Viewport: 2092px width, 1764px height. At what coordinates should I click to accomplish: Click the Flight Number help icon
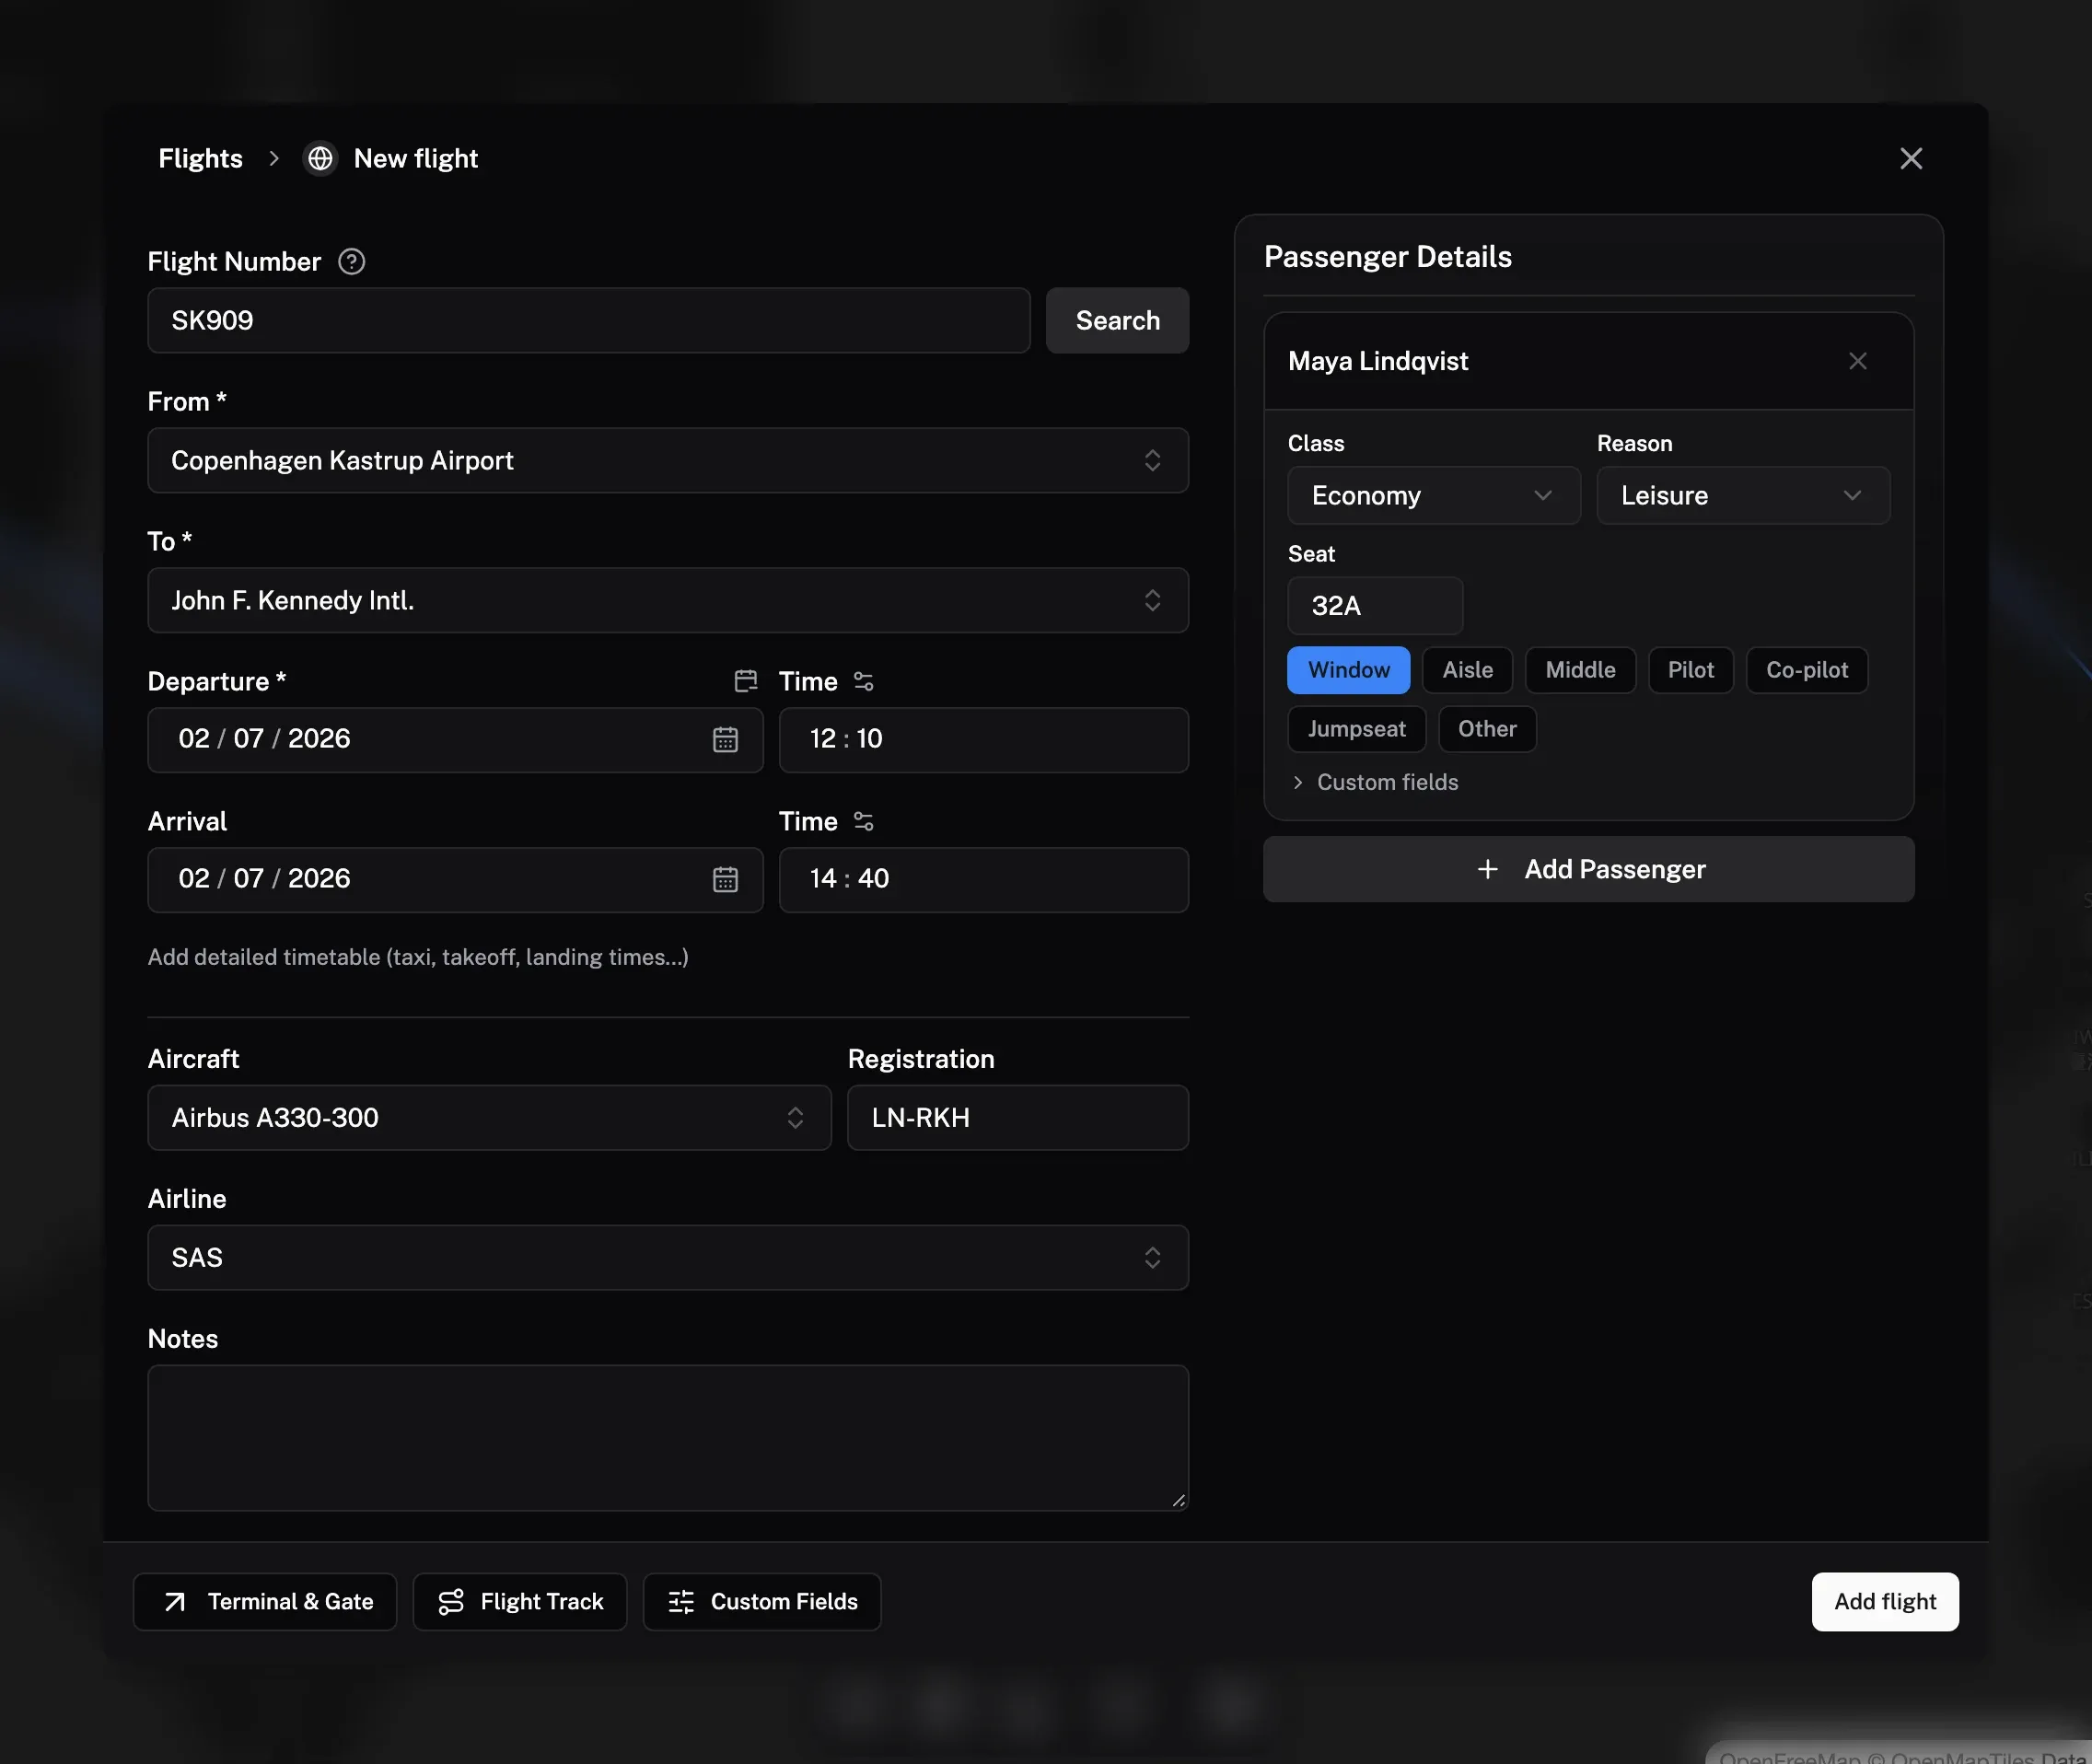(351, 261)
